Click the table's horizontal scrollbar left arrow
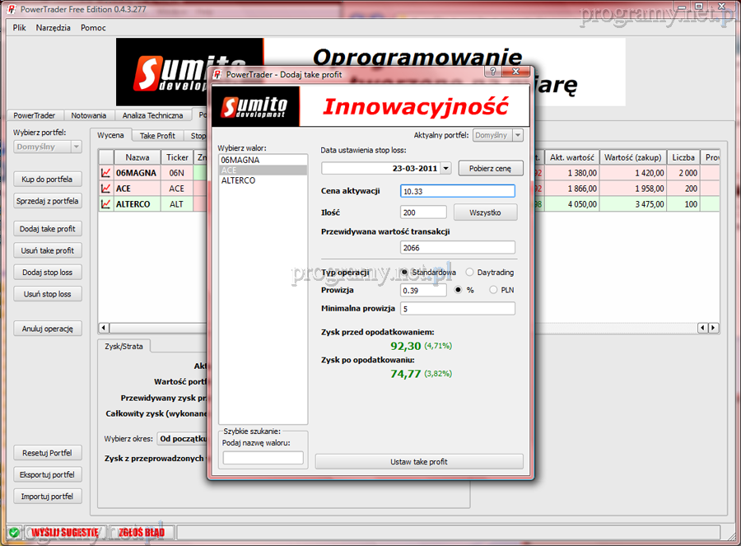Image resolution: width=741 pixels, height=546 pixels. (x=104, y=328)
